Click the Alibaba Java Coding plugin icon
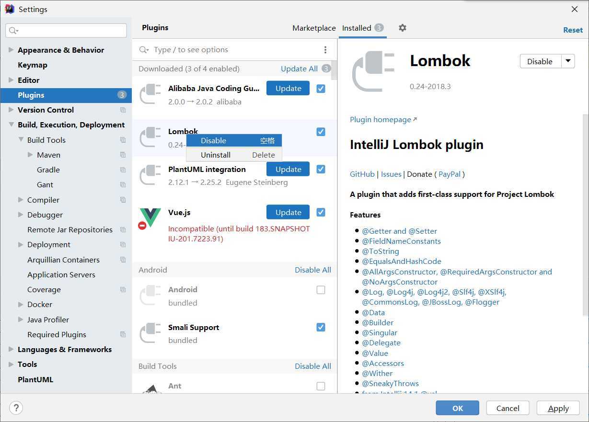Screen dimensions: 589x422 pos(150,94)
